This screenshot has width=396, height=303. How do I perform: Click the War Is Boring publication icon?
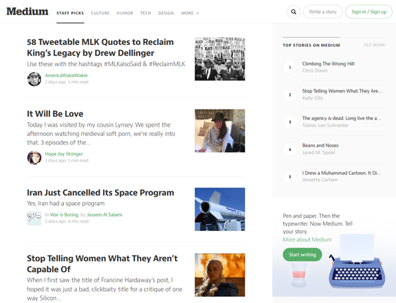coord(34,217)
